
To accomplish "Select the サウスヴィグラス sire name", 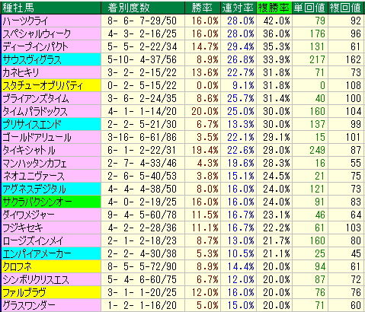I will (32, 59).
